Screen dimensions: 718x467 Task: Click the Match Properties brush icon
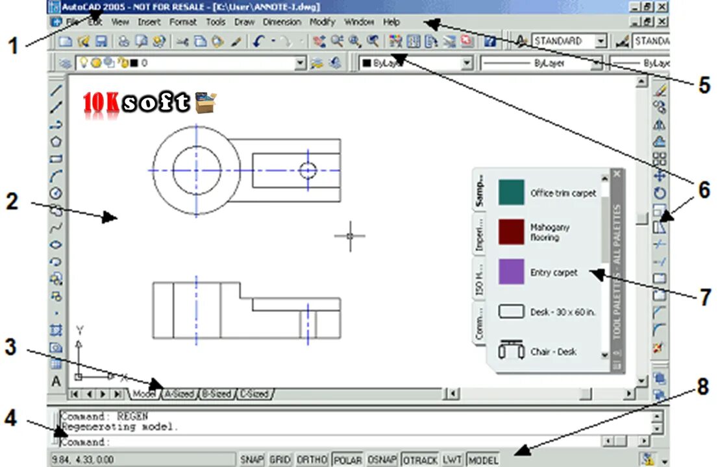pos(236,42)
